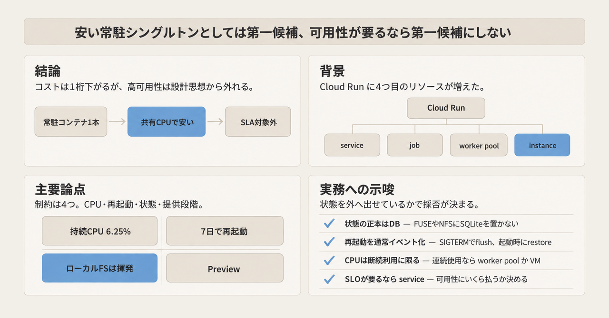Viewport: 609px width, 318px height.
Task: Click the Cloud Run root node
Action: 446,108
